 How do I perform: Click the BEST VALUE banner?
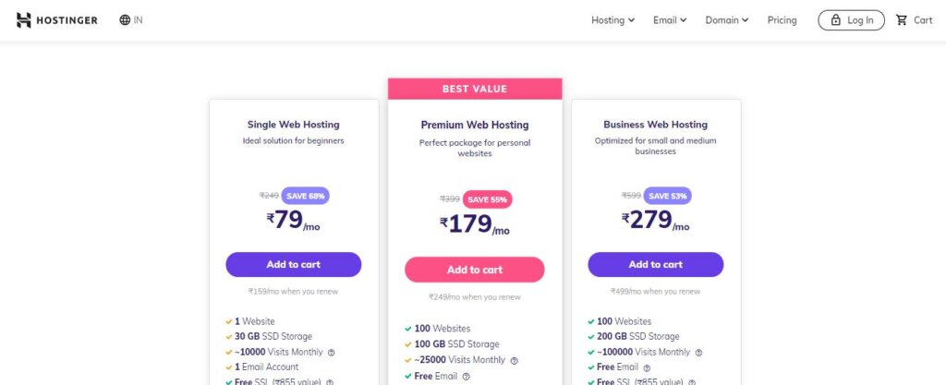475,89
